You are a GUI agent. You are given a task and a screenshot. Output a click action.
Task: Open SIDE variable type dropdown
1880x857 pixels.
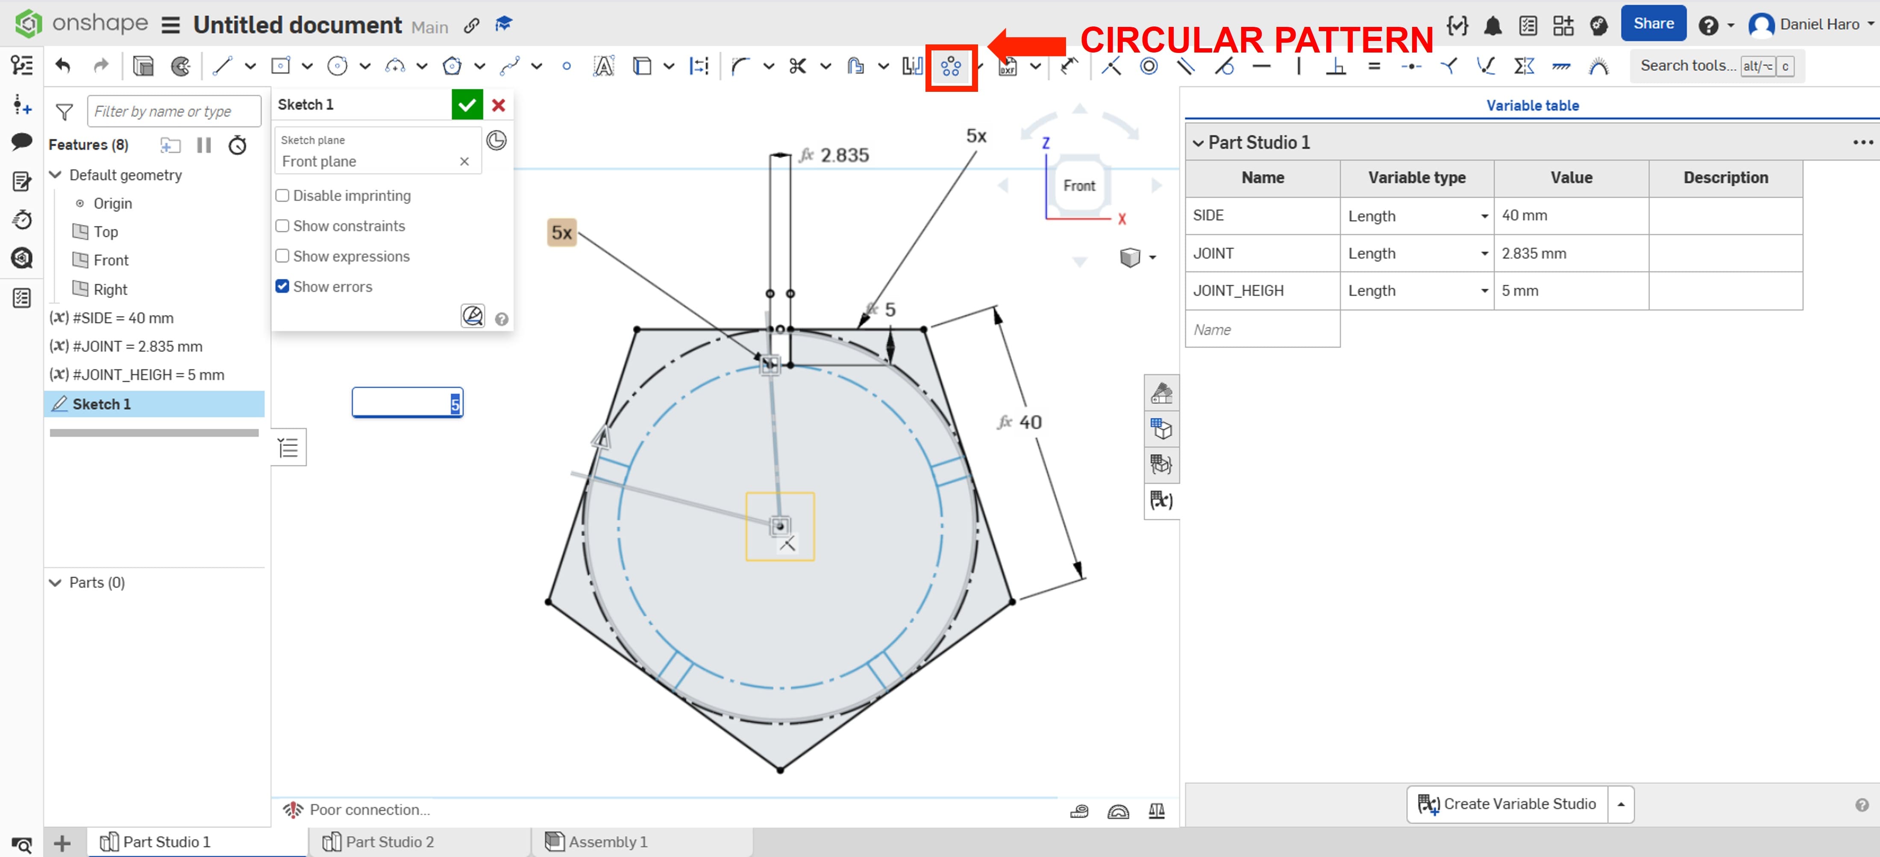point(1484,216)
